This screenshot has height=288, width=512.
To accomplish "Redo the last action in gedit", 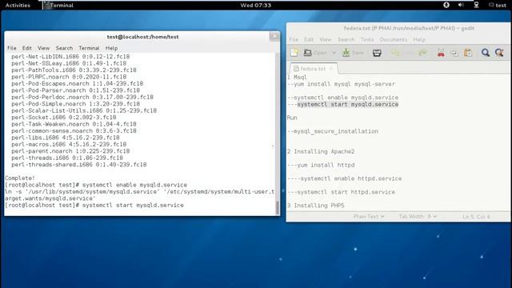I will tap(423, 53).
